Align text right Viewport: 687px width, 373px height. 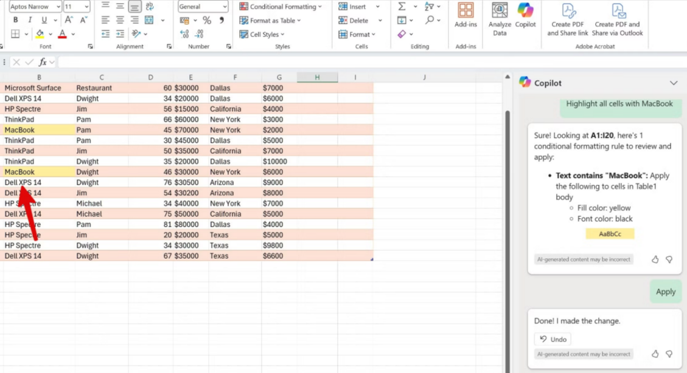point(134,20)
